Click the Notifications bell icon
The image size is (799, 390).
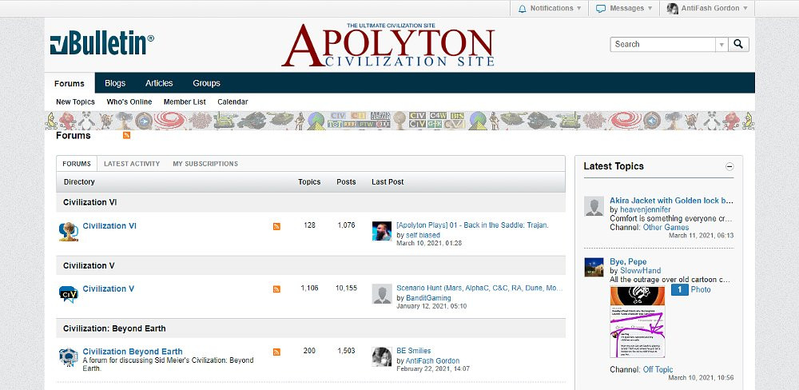tap(522, 9)
